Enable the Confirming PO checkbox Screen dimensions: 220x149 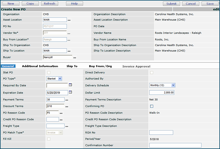point(152,106)
